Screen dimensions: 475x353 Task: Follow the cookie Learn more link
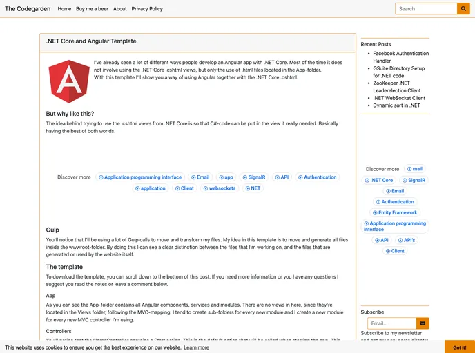click(x=196, y=347)
